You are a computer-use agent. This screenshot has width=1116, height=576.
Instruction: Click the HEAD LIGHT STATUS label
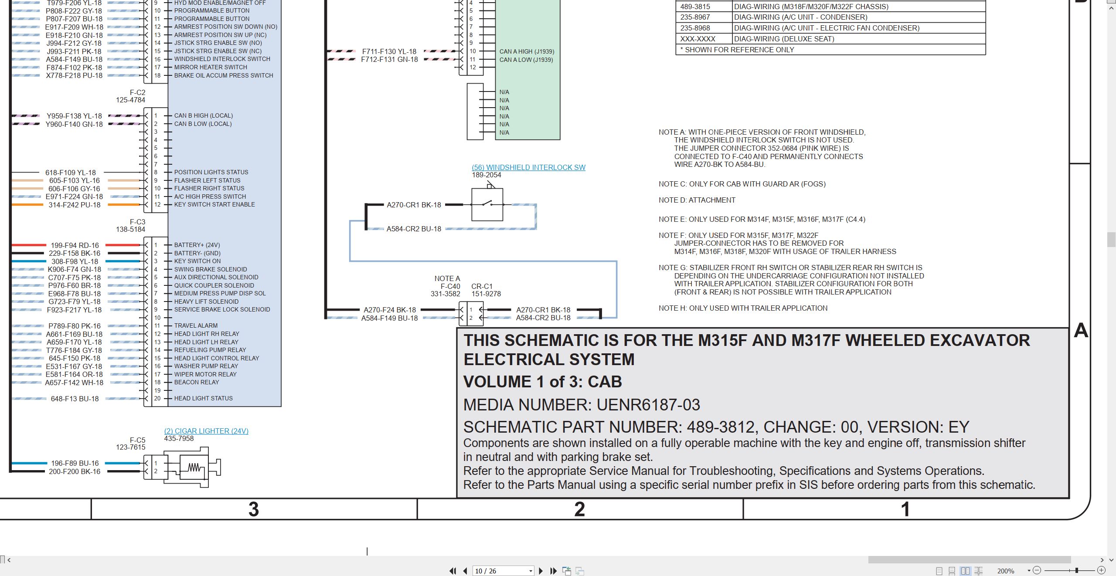tap(204, 398)
